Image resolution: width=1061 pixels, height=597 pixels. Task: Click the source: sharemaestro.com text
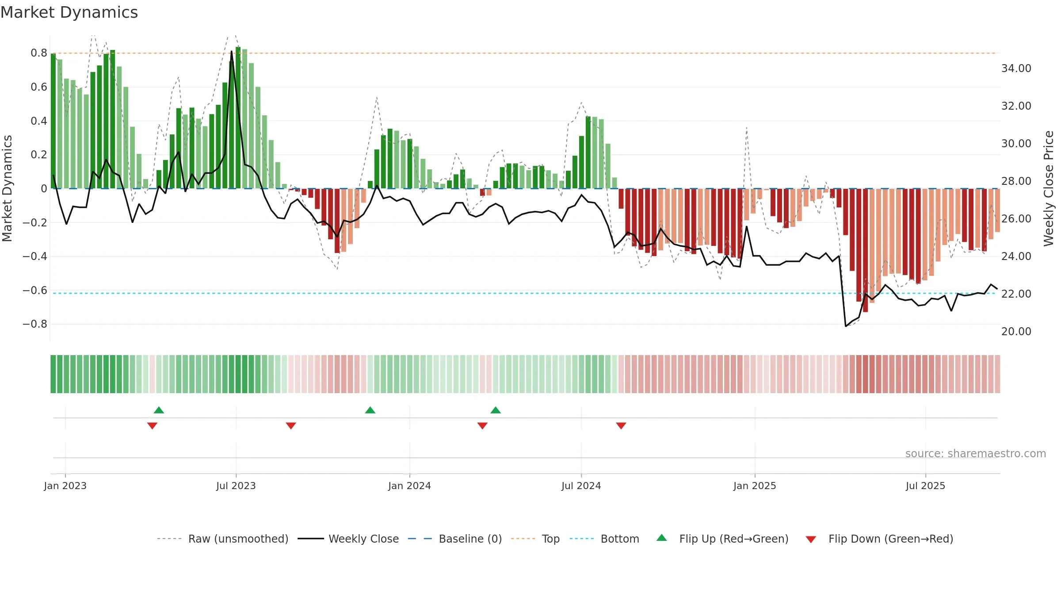tap(976, 453)
